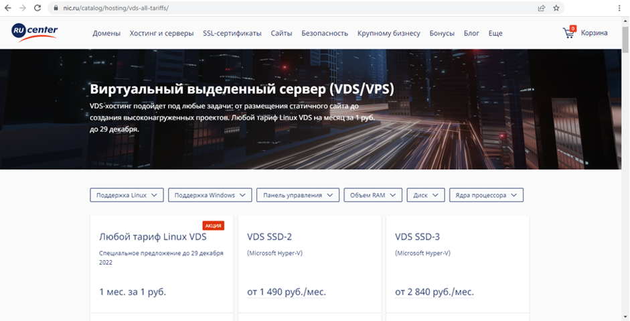The image size is (630, 321).
Task: Click the browser forward arrow
Action: [23, 8]
